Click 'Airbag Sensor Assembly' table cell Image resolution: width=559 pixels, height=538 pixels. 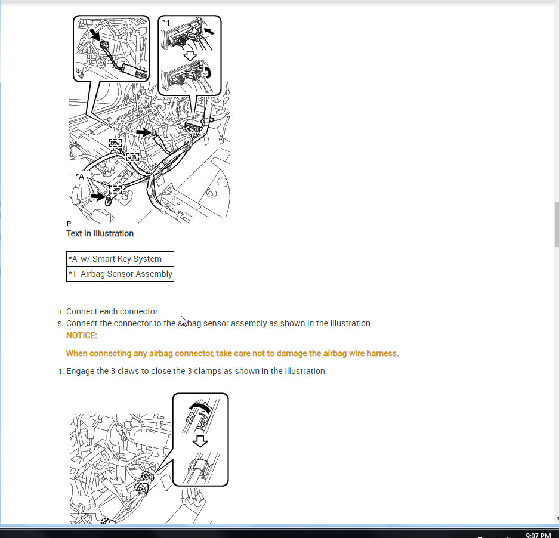[x=126, y=274]
